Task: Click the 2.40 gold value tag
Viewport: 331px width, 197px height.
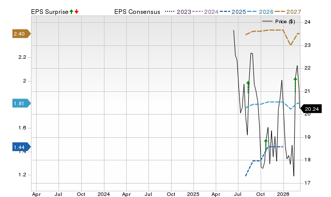Action: tap(22, 34)
